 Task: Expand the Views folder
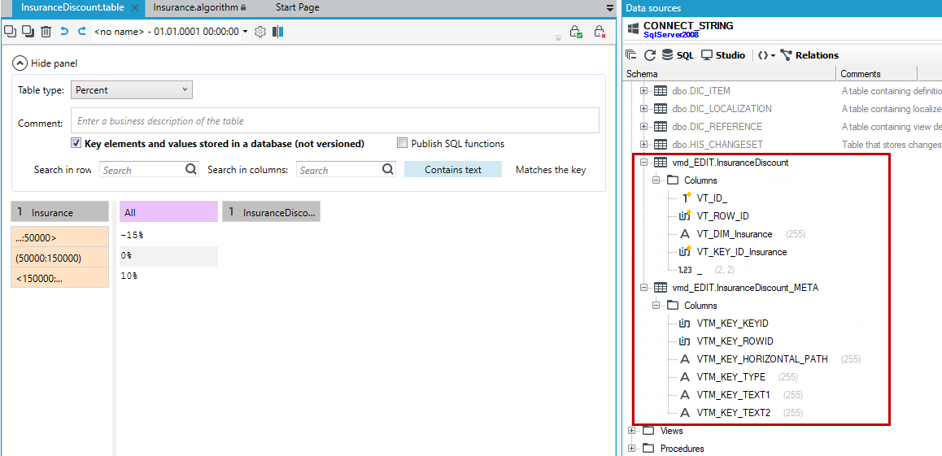(x=630, y=430)
